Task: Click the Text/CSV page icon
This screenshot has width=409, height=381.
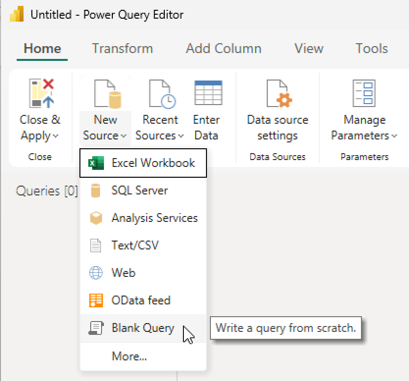Action: [x=96, y=245]
